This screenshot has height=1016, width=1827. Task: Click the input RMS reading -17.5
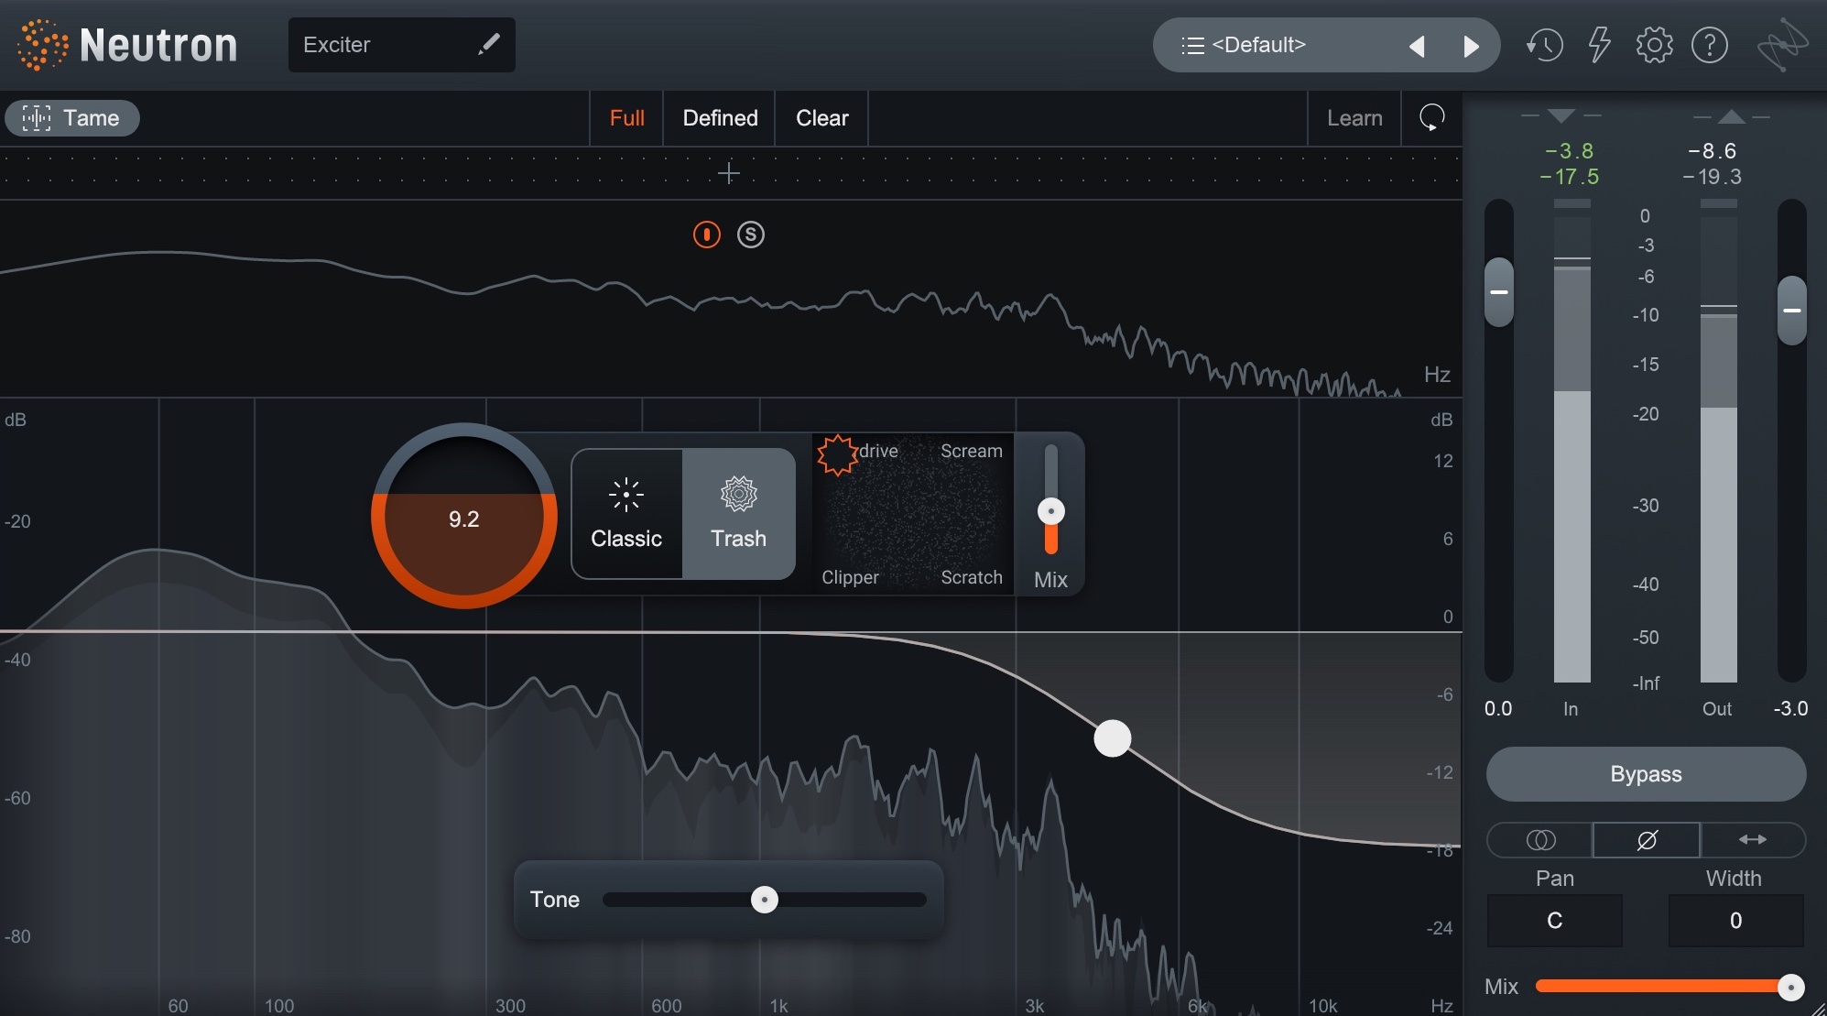[x=1569, y=176]
